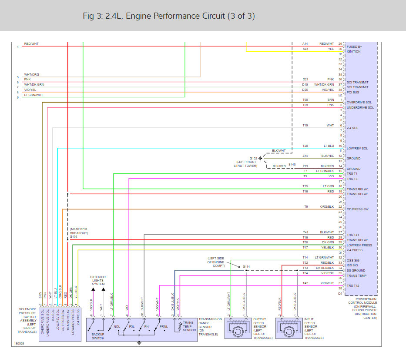The height and width of the screenshot is (355, 406).
Task: Click the 'P3L' switch label
Action: (x=132, y=327)
